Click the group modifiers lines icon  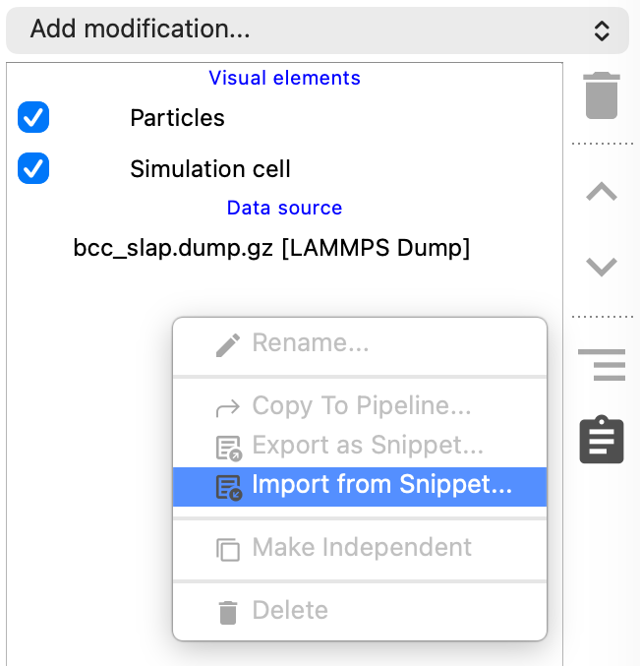pos(602,364)
